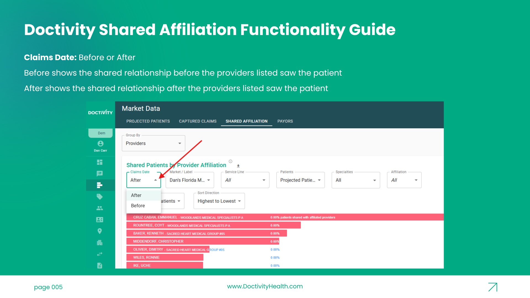Open the Specialties dropdown

coord(356,180)
